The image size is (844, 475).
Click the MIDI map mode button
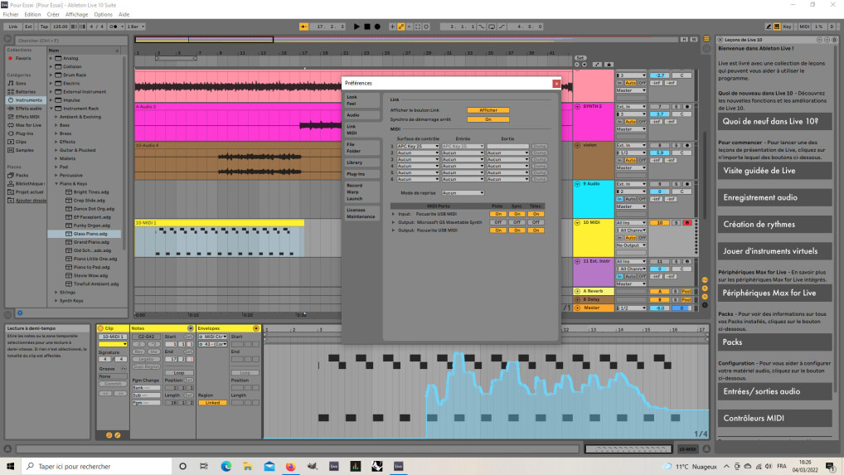tap(804, 27)
